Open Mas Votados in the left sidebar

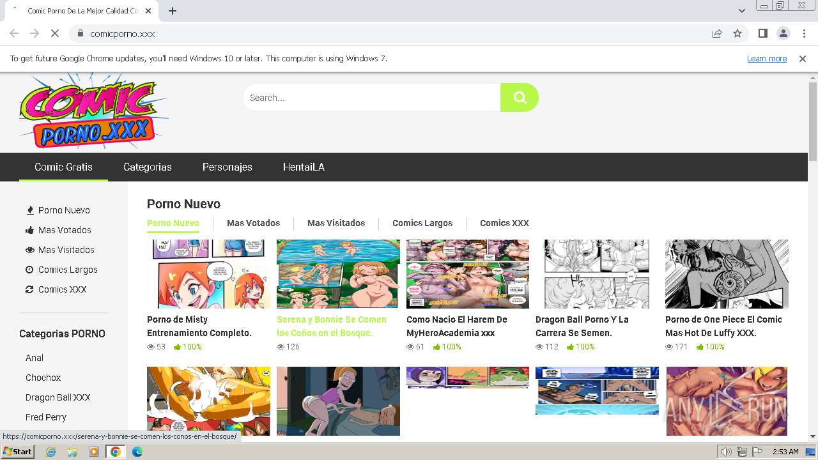(x=58, y=230)
